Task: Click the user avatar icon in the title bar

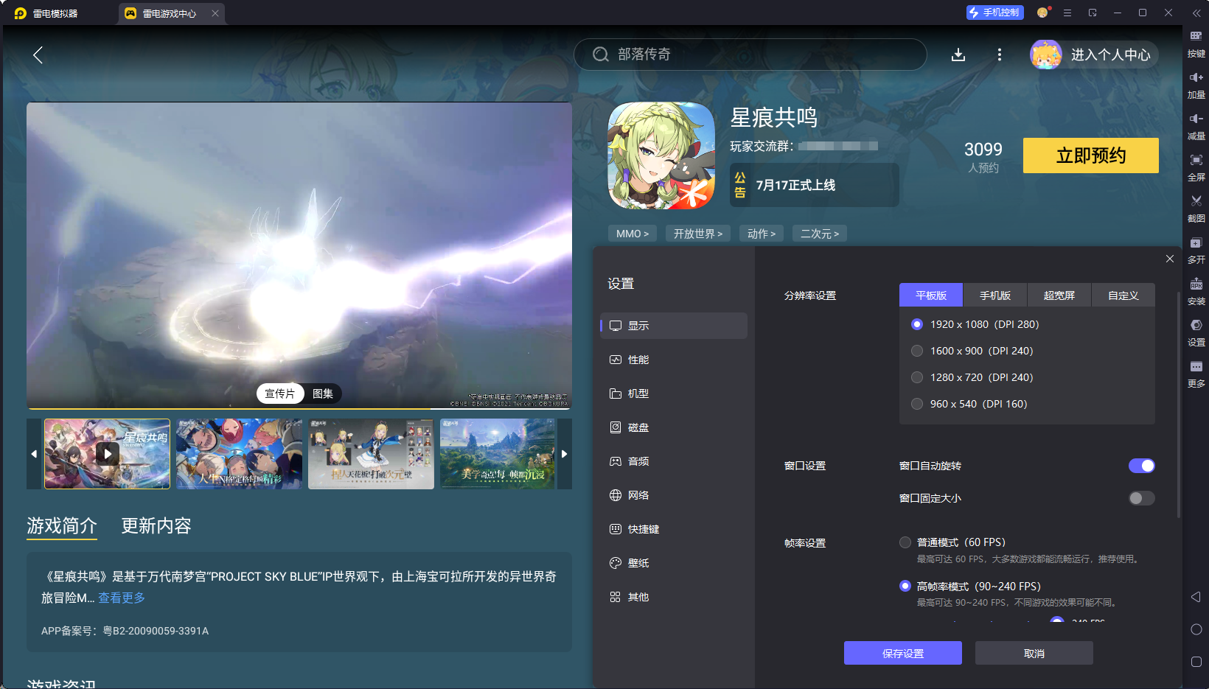Action: pos(1042,13)
